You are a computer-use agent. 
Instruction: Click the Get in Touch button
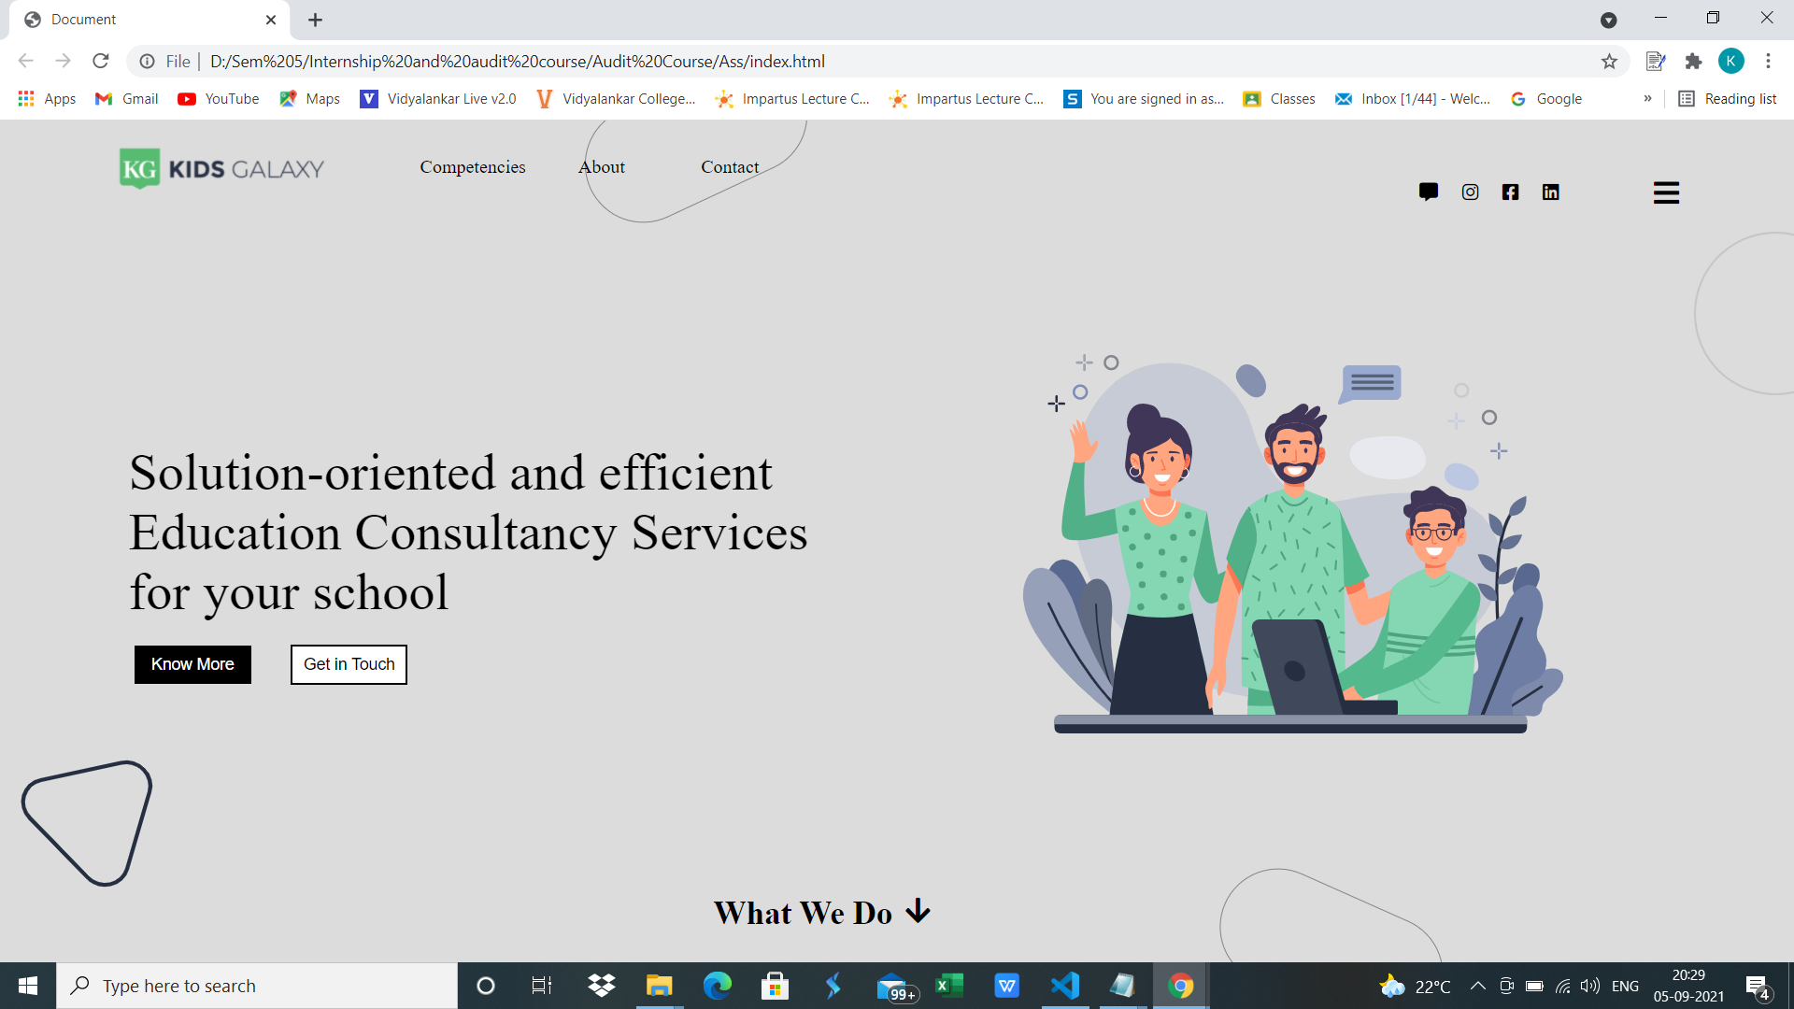click(x=348, y=664)
